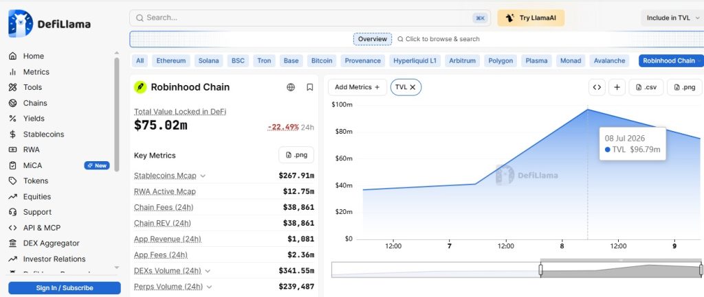The width and height of the screenshot is (704, 297).
Task: Click the App Revenue (24h) label
Action: click(x=168, y=239)
